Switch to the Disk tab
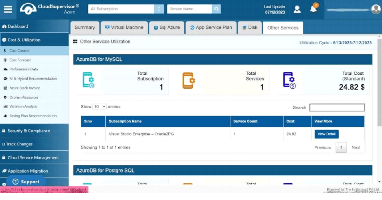The image size is (382, 200). [x=250, y=27]
